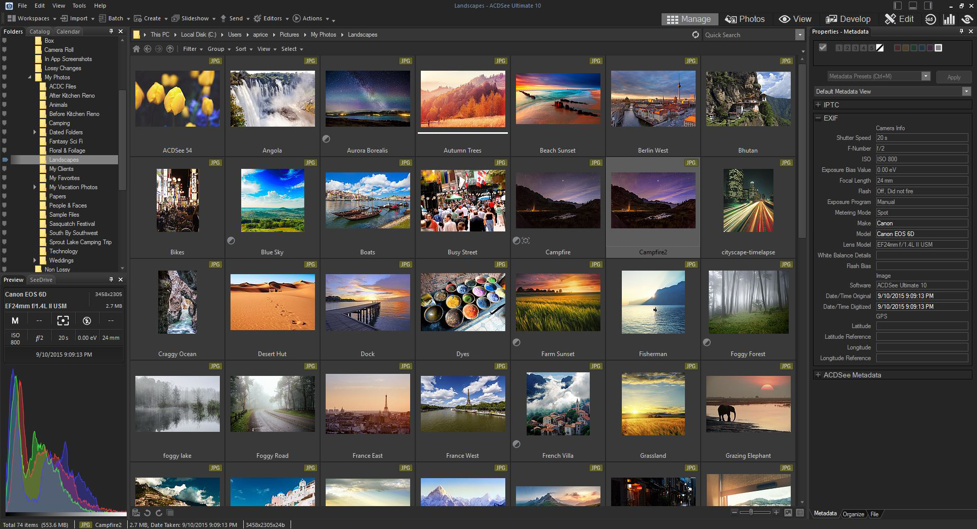Toggle the tagged checkbox in Properties
Screen dimensions: 977x529
coord(823,48)
